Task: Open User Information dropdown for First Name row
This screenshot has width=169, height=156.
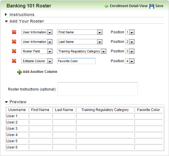Action: click(37, 32)
